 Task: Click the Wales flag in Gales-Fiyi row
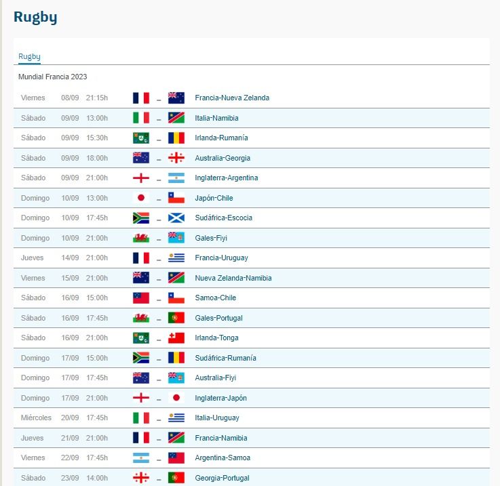[x=141, y=238]
